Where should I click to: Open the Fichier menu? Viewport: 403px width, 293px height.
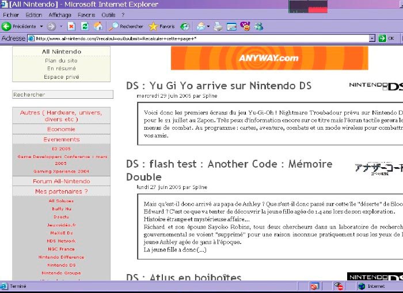[x=11, y=15]
